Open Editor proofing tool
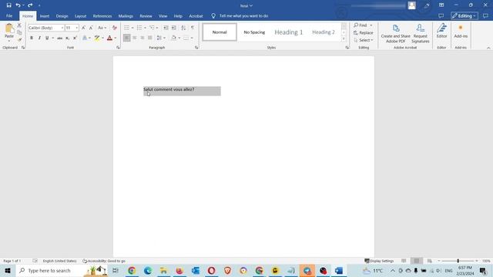Viewport: 493px width, 277px height. point(441,31)
